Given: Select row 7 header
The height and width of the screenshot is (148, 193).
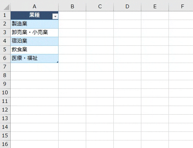Looking at the screenshot, I should pos(5,67).
